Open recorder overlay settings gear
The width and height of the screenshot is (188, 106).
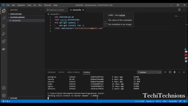point(186,61)
